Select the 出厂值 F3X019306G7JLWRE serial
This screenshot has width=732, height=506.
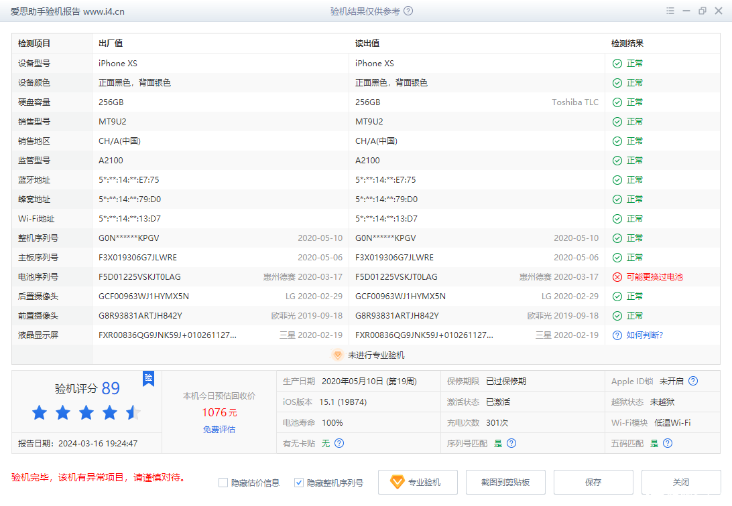pos(137,258)
